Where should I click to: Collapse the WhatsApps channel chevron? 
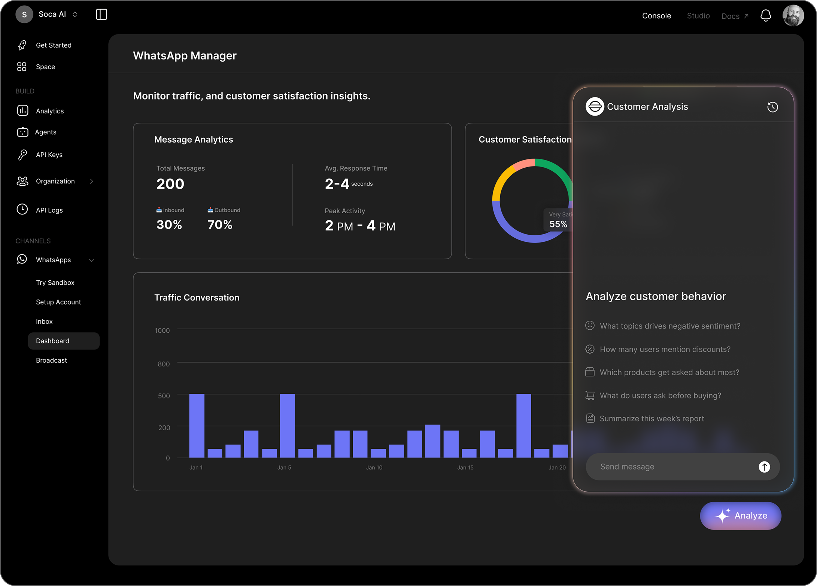[x=91, y=260]
